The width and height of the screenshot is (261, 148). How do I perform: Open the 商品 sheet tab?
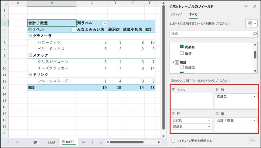coord(51,142)
